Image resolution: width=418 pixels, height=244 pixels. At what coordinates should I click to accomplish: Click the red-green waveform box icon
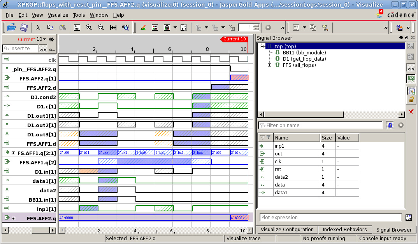click(155, 28)
